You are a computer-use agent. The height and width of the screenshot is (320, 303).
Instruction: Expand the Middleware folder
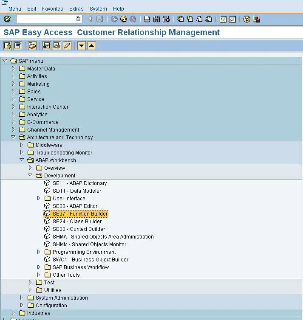coord(22,145)
